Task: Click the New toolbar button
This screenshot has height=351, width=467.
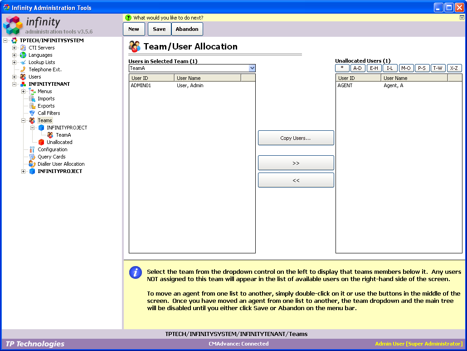Action: [134, 29]
